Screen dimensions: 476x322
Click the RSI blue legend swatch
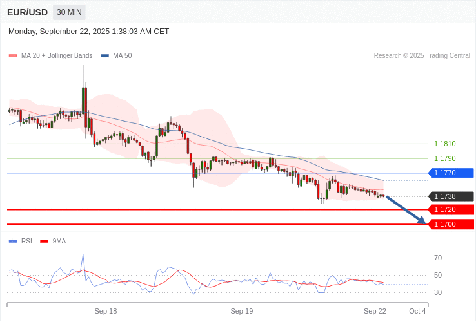click(13, 241)
